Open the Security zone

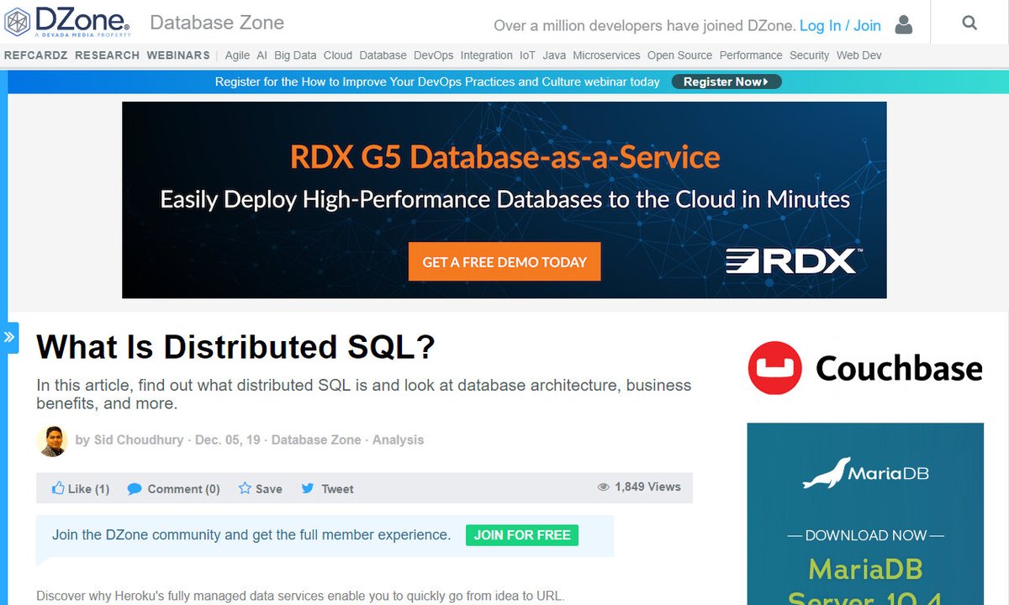809,55
